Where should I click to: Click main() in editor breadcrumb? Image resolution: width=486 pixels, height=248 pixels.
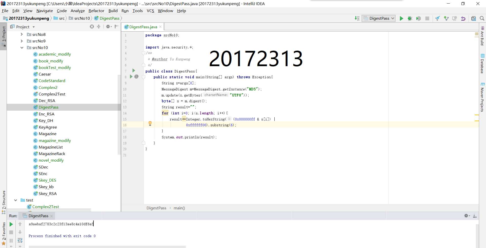(179, 208)
